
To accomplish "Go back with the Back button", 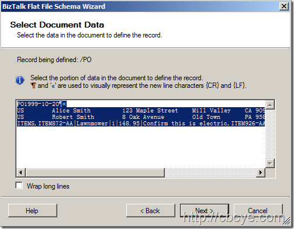I will click(151, 211).
